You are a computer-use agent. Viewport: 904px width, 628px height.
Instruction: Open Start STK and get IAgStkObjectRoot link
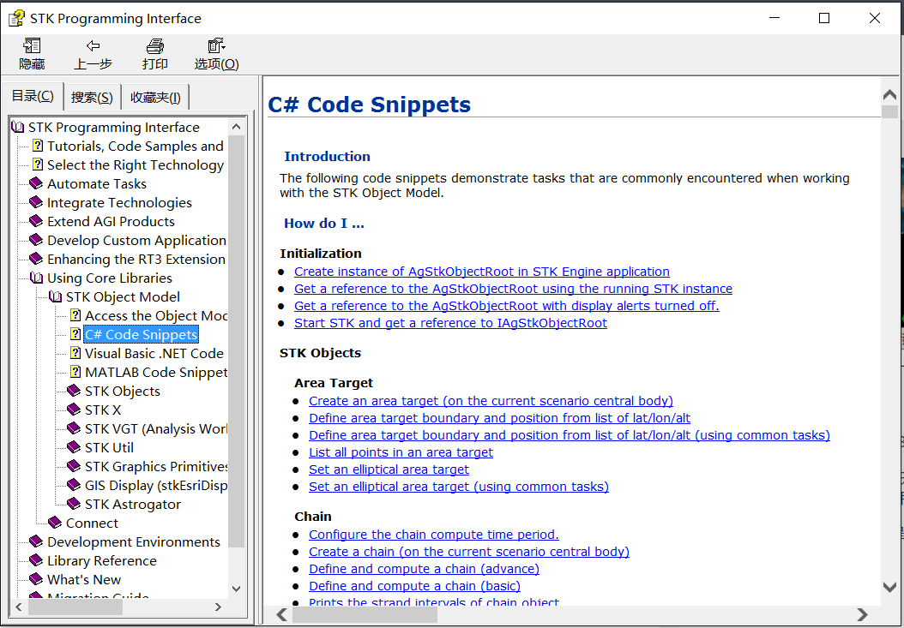click(450, 323)
